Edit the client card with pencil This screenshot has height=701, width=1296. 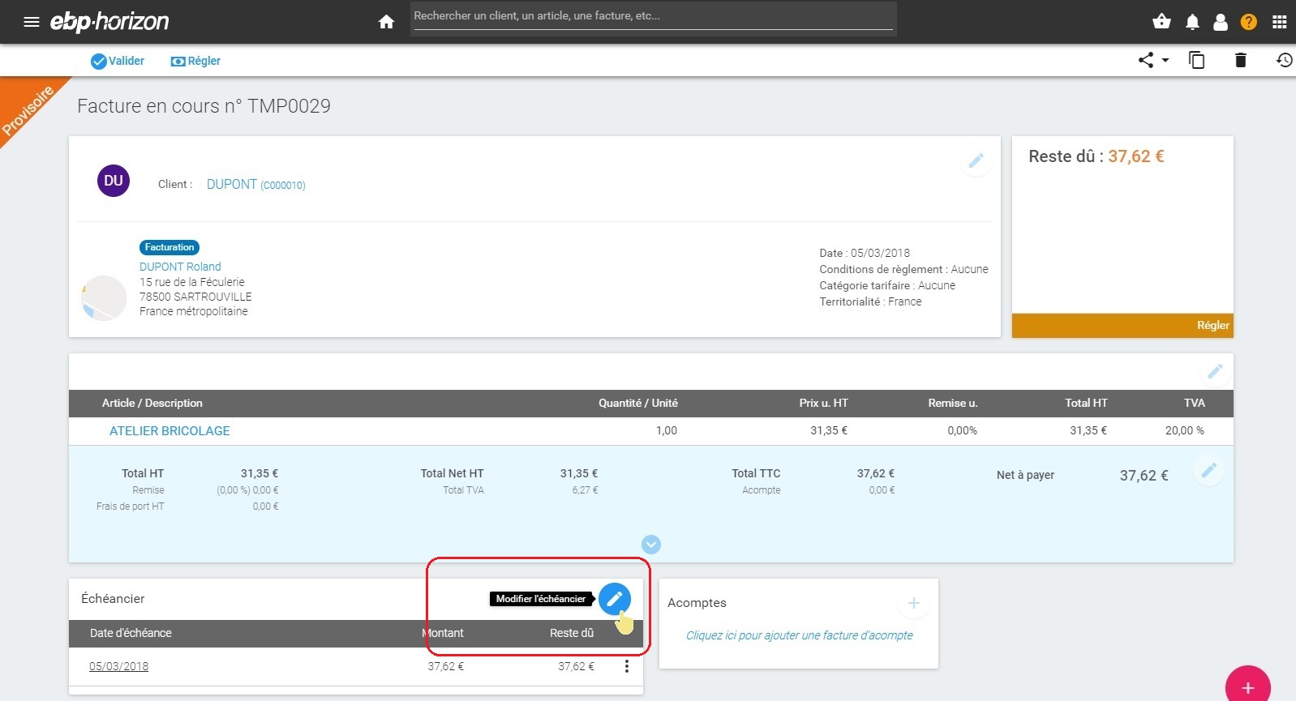click(976, 160)
